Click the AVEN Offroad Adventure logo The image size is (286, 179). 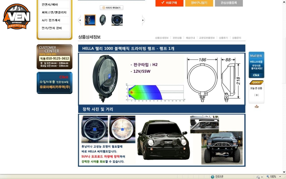point(16,17)
